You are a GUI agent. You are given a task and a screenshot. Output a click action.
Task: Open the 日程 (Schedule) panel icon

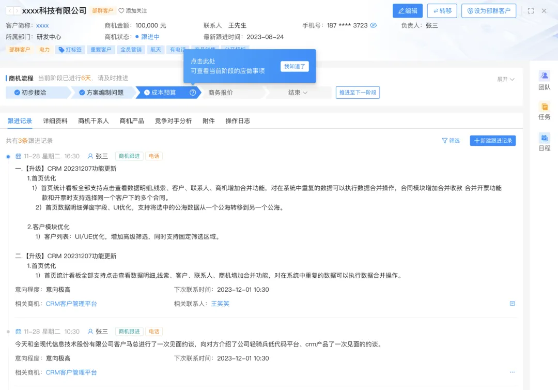(x=544, y=139)
